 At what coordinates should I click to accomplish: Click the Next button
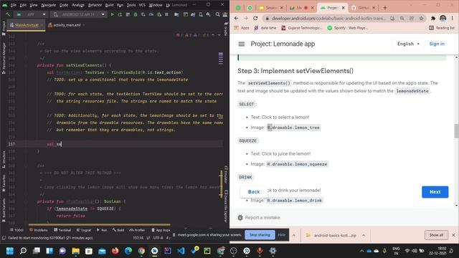pos(435,192)
